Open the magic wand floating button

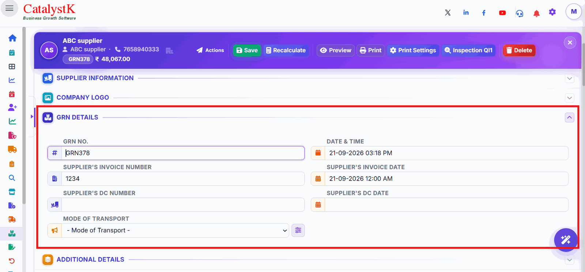pyautogui.click(x=566, y=240)
